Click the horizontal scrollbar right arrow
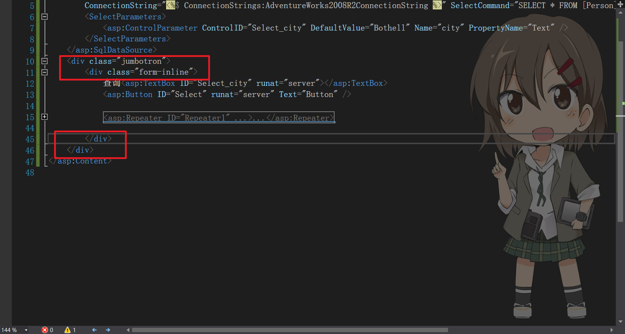The width and height of the screenshot is (625, 334). (x=612, y=330)
